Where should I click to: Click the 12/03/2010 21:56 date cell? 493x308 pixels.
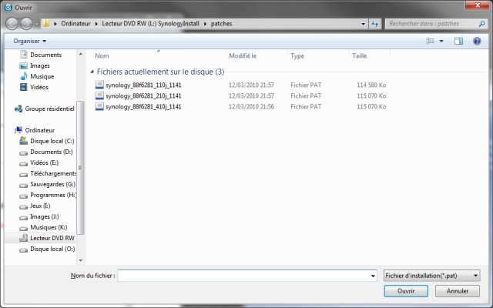(251, 106)
